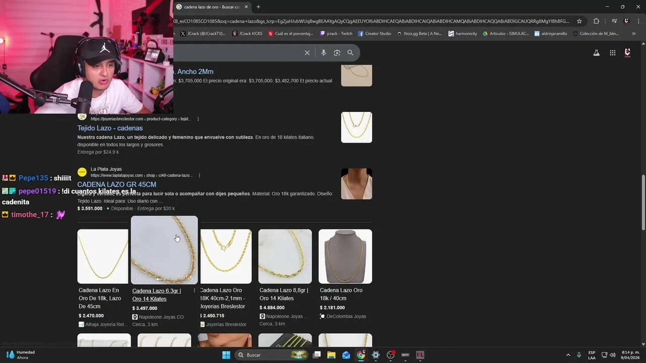Open Task View on taskbar
This screenshot has height=363, width=646.
(x=317, y=355)
